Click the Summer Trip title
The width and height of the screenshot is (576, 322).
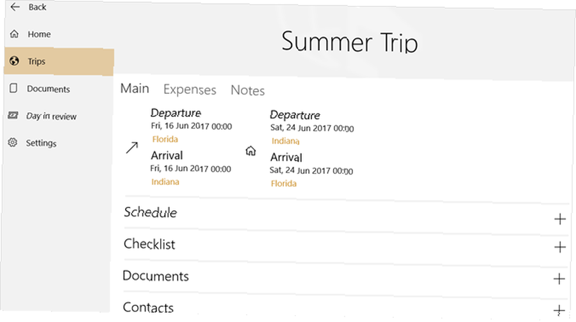tap(350, 42)
